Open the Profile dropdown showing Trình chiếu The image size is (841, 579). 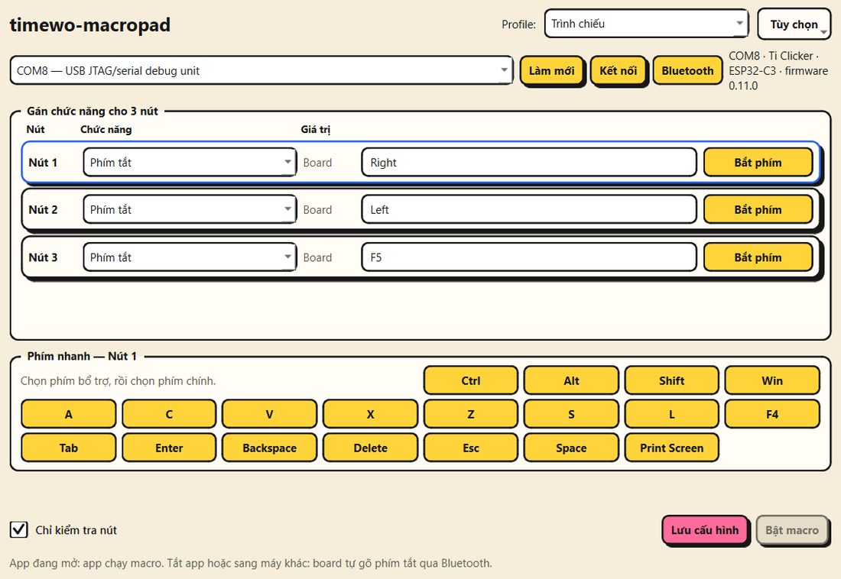point(646,24)
